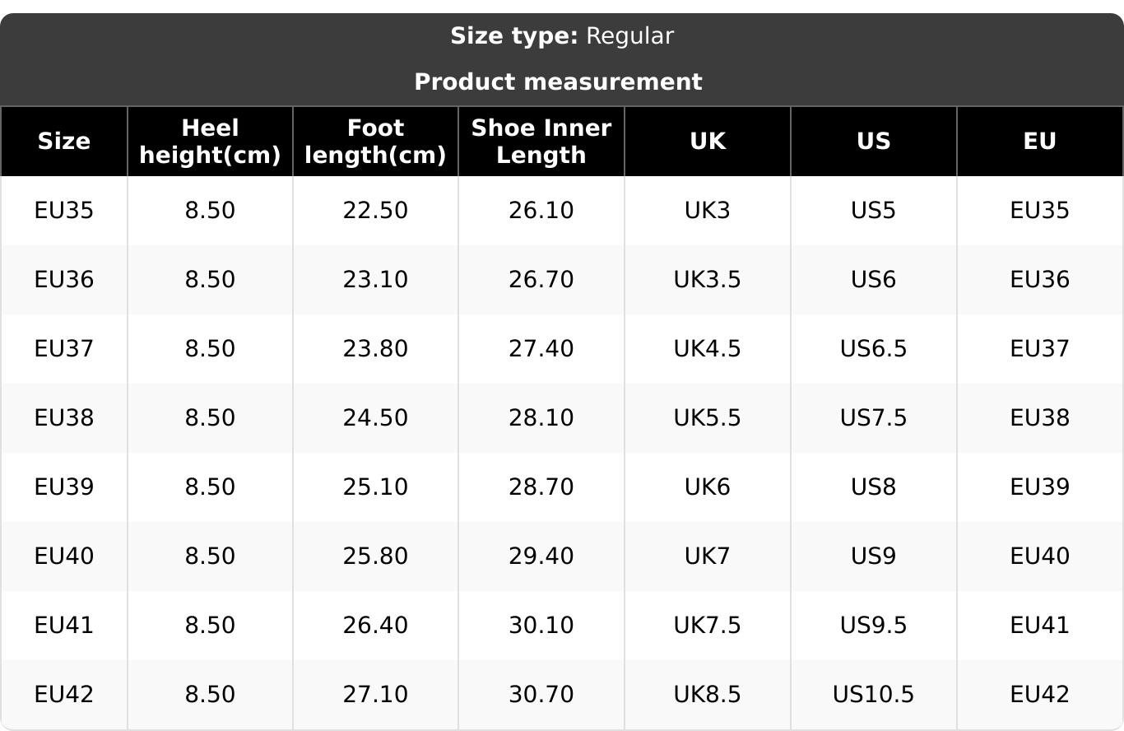Select foot length value 24.50
This screenshot has height=731, width=1124.
[375, 418]
